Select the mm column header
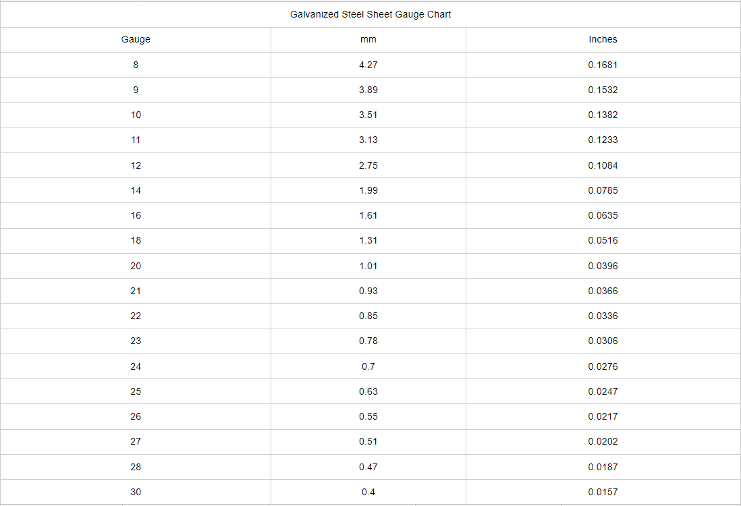Image resolution: width=741 pixels, height=506 pixels. 368,39
